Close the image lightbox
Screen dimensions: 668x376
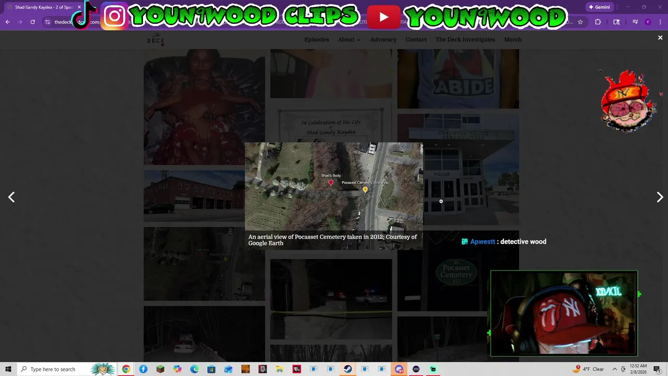(660, 38)
